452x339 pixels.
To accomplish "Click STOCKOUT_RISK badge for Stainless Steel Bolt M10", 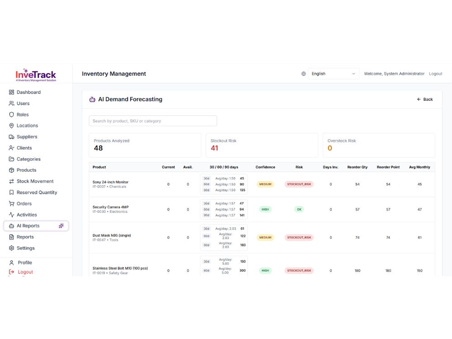I will pos(299,271).
